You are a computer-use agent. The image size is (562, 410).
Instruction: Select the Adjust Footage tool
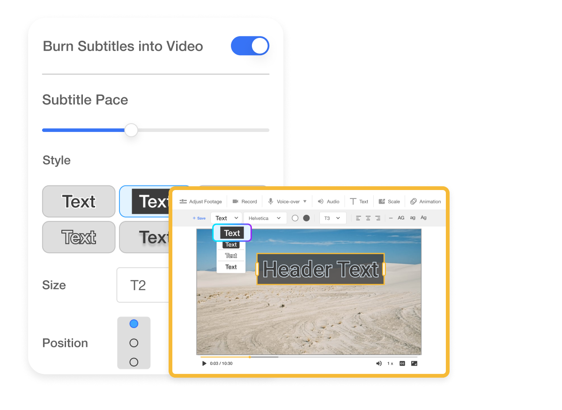200,201
